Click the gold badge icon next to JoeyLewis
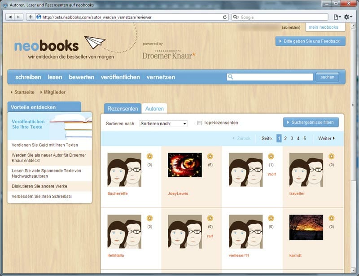 210,156
